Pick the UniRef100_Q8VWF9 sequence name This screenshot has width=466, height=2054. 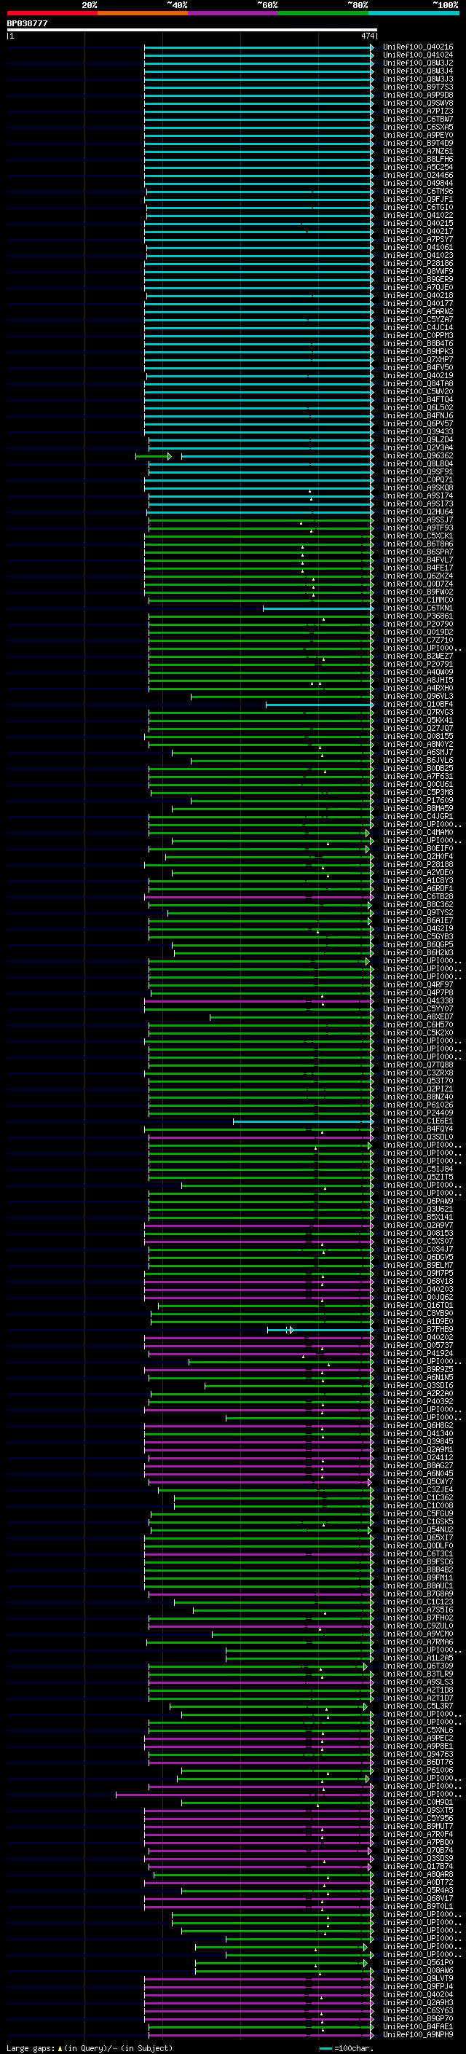(x=417, y=272)
